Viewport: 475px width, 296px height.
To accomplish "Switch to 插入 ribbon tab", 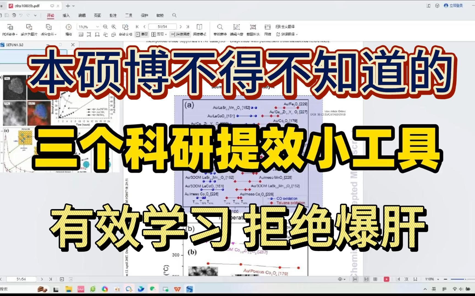I will click(x=66, y=15).
